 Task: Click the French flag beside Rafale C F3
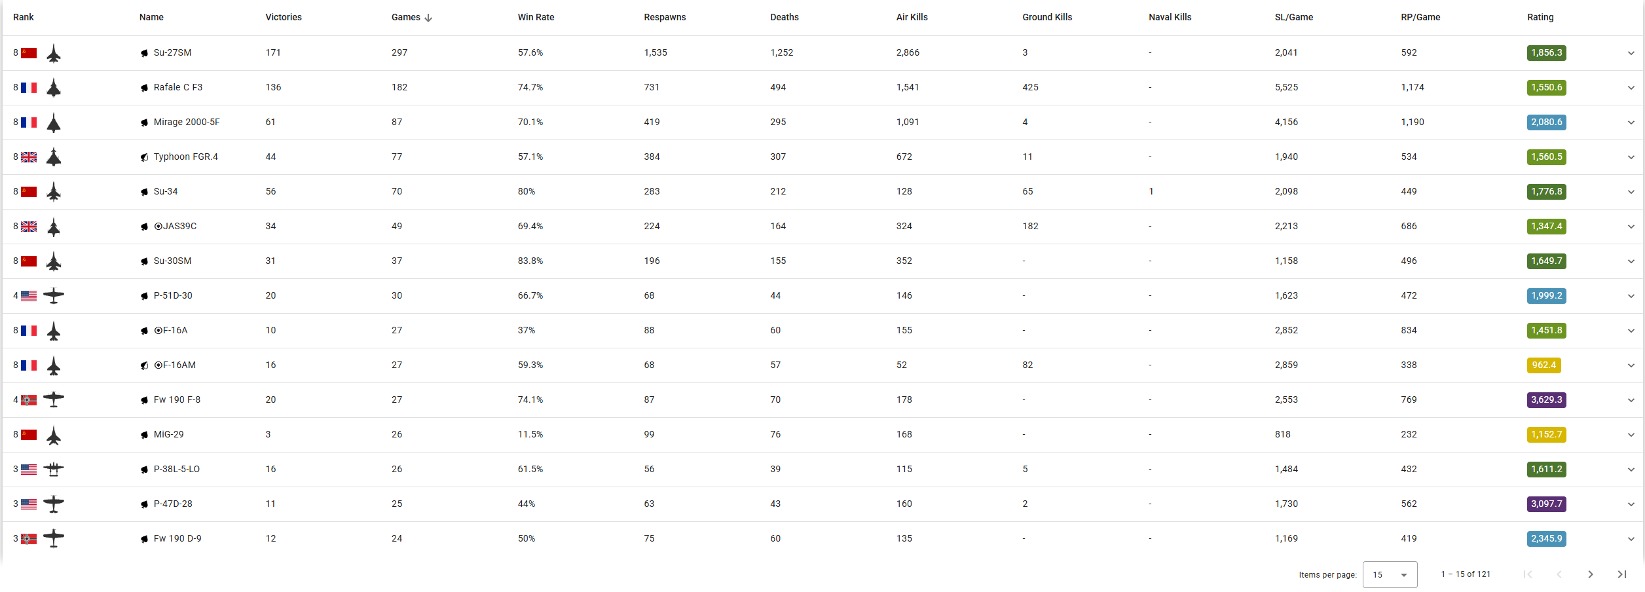[x=29, y=88]
